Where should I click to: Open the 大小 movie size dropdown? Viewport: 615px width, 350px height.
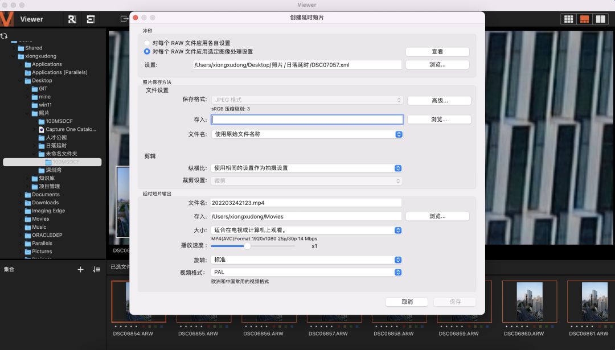tap(306, 230)
